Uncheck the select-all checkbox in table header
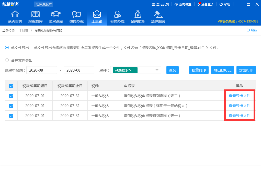The image size is (261, 174). pyautogui.click(x=11, y=86)
